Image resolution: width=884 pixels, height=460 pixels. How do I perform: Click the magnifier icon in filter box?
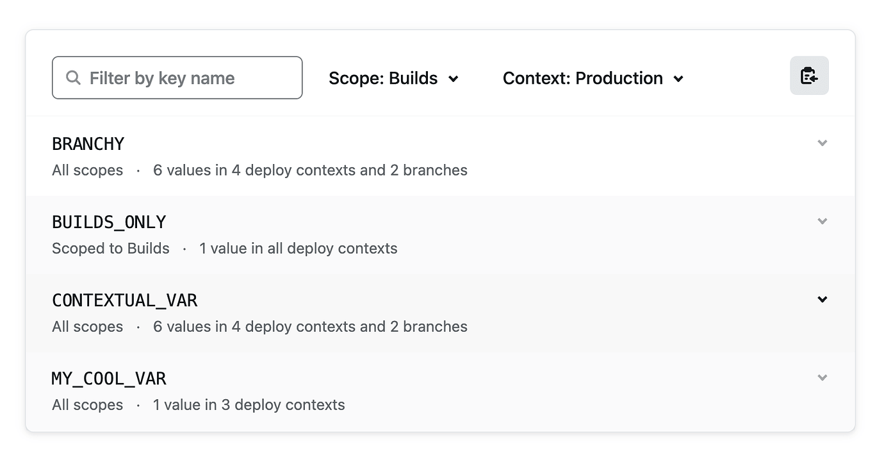pyautogui.click(x=74, y=78)
